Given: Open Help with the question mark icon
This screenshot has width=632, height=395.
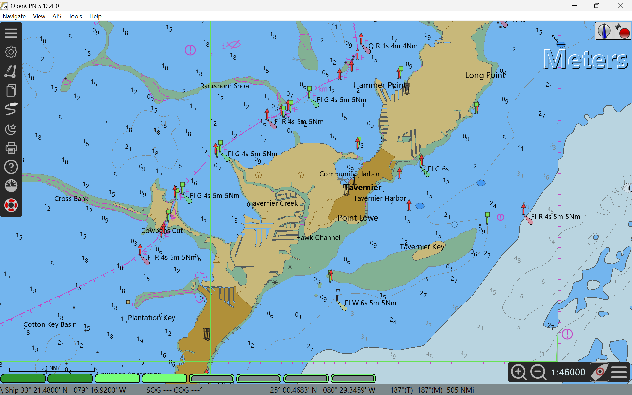Looking at the screenshot, I should pos(11,167).
